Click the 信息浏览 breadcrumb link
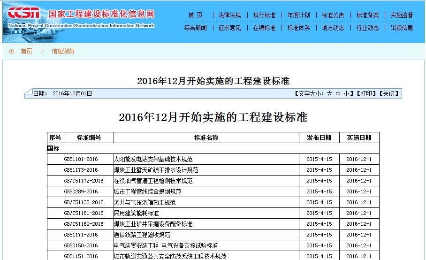426x260 pixels. click(x=63, y=51)
